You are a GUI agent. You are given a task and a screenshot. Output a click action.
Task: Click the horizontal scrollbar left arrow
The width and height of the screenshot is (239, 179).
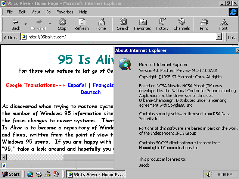[4, 157]
